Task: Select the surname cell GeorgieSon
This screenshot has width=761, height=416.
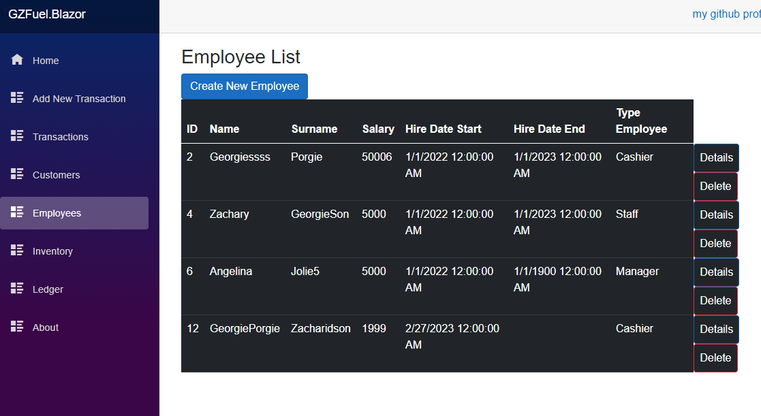Action: point(320,214)
